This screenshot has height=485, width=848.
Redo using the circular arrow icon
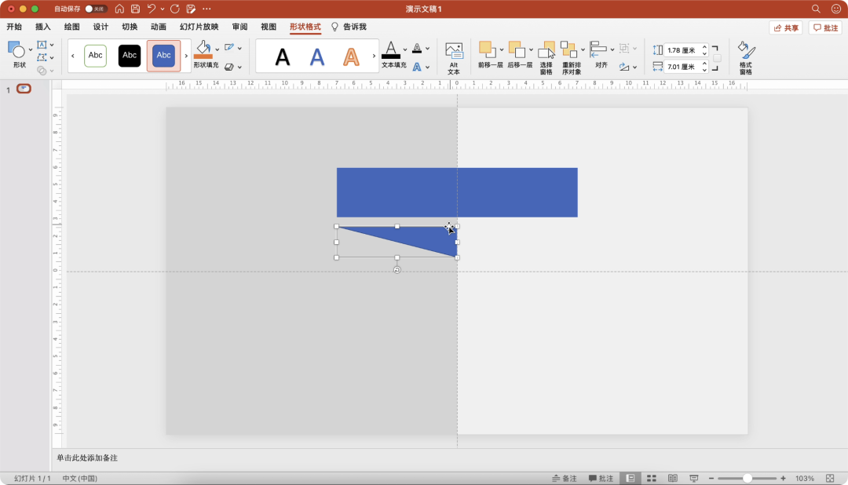(174, 9)
